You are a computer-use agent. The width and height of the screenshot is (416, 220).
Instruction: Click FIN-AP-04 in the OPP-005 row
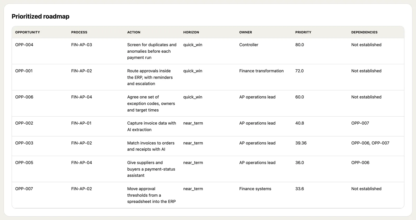pos(82,163)
